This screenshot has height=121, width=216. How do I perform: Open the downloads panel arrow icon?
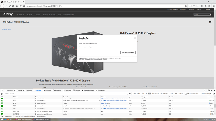(x=205, y=6)
